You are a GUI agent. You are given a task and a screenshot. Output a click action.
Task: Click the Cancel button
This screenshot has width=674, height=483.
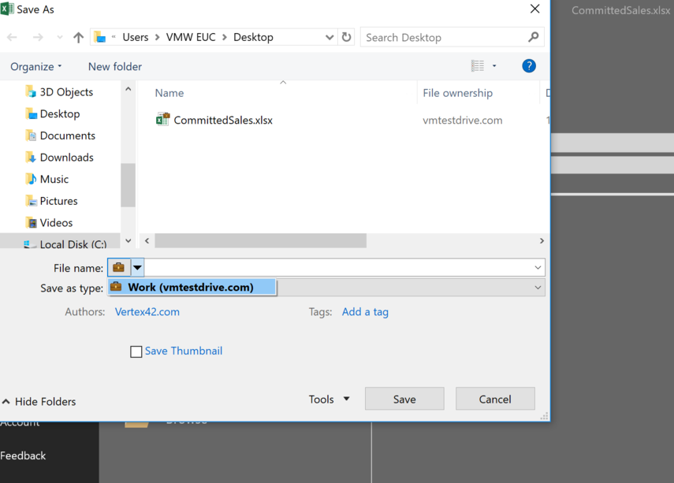click(x=495, y=399)
